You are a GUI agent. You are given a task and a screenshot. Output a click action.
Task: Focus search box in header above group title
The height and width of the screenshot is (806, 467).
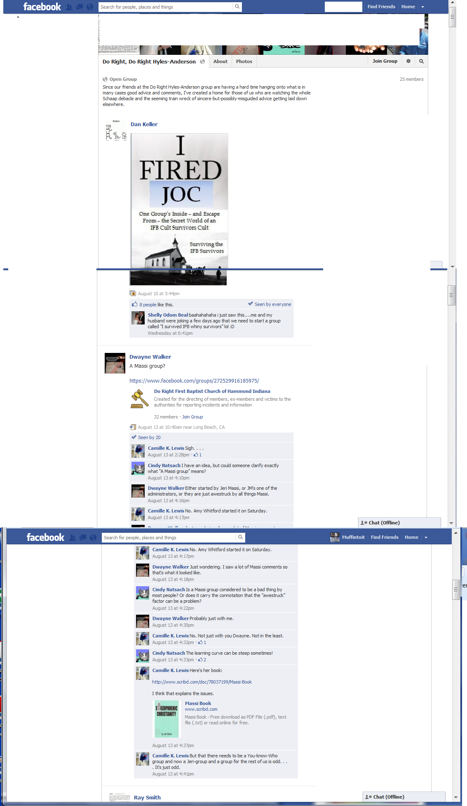[166, 7]
